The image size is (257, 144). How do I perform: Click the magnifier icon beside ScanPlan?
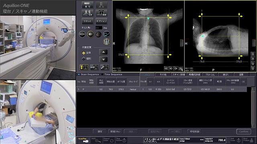tap(96, 140)
